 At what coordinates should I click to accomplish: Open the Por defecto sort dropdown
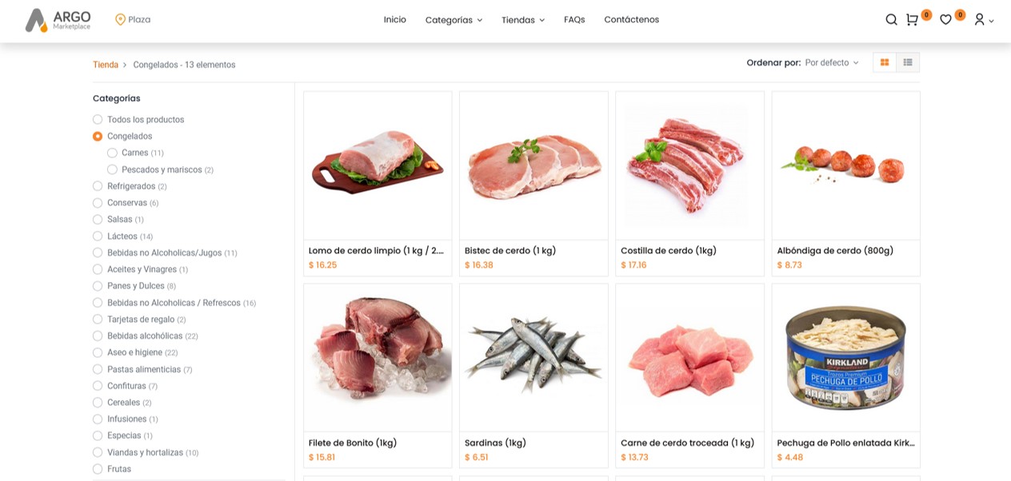point(830,62)
